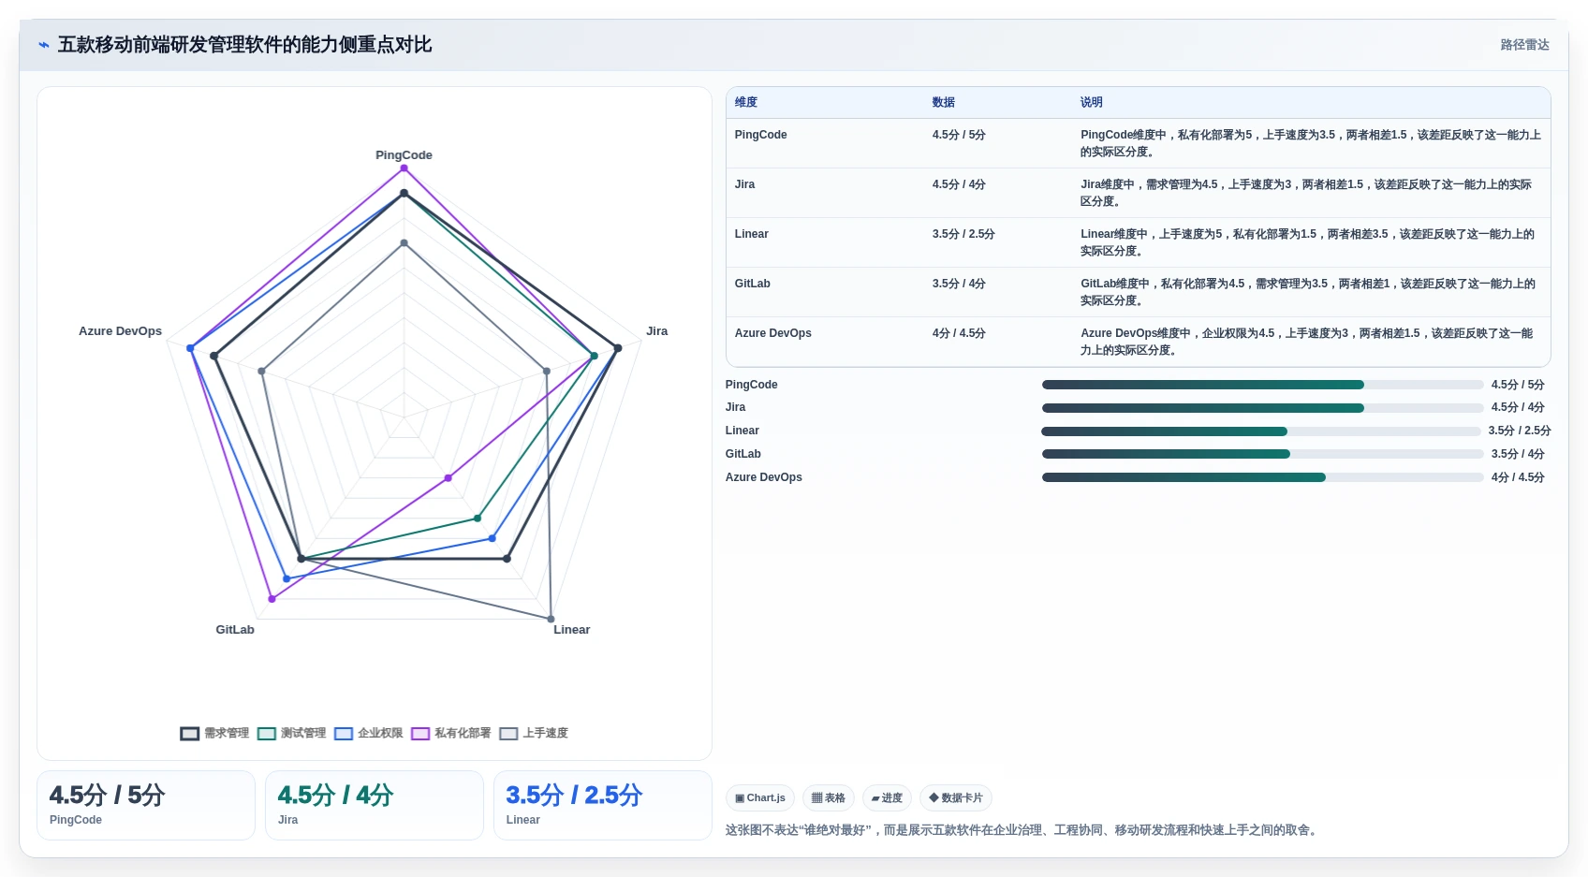The height and width of the screenshot is (877, 1588).
Task: Toggle the 测试管理 legend series
Action: point(291,733)
